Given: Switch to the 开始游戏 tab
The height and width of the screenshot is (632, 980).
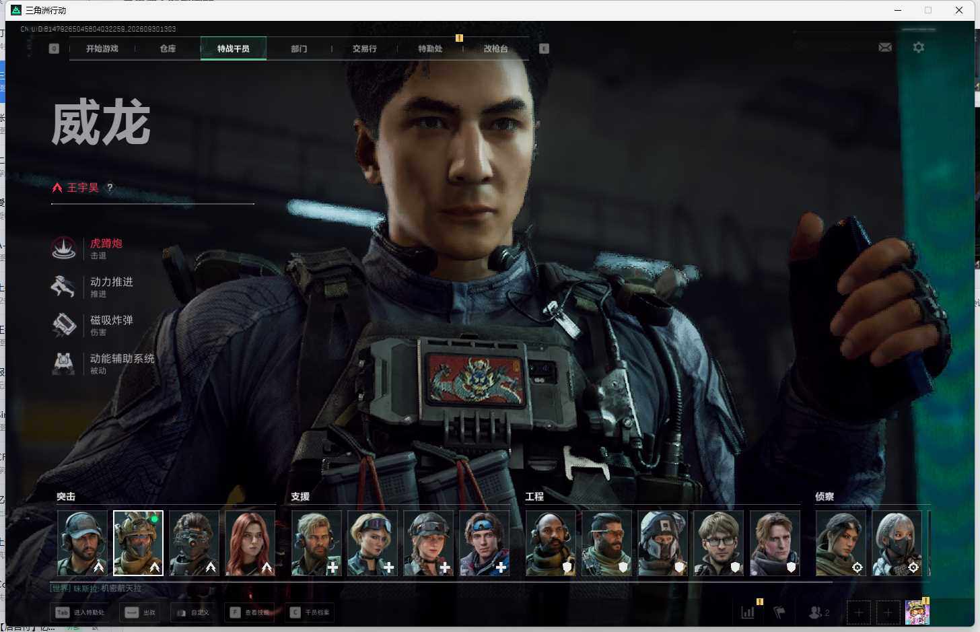Looking at the screenshot, I should pos(102,48).
